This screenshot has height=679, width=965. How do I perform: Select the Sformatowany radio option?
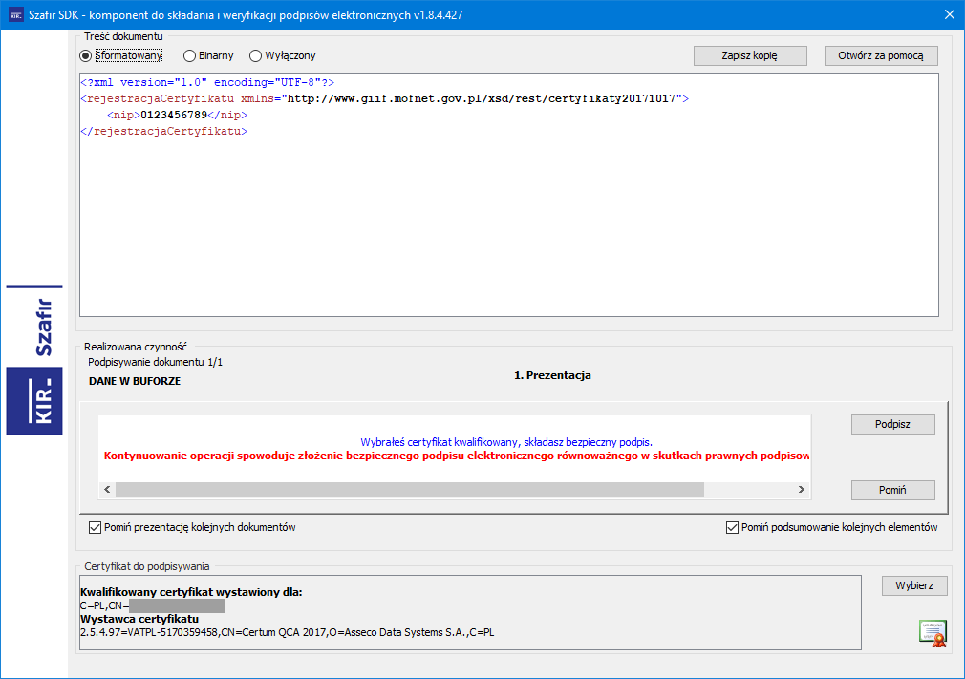tap(86, 56)
